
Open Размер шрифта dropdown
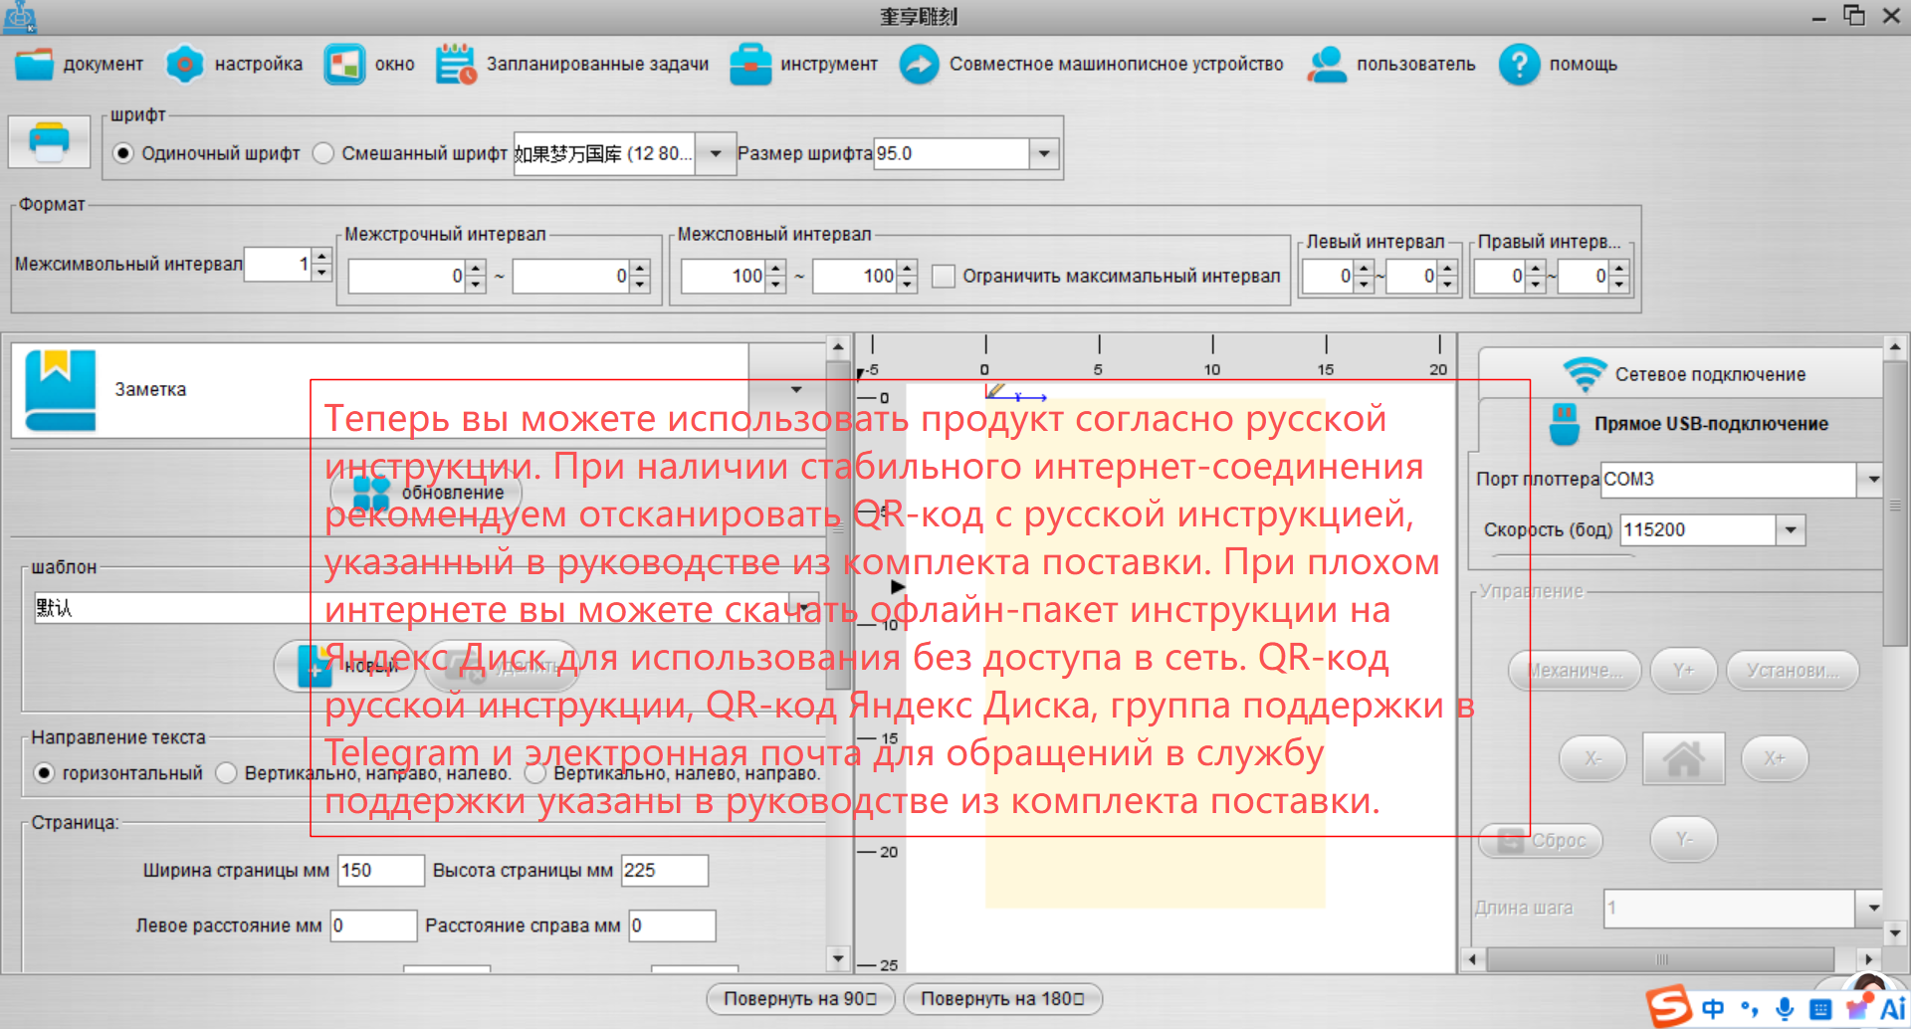click(1044, 153)
